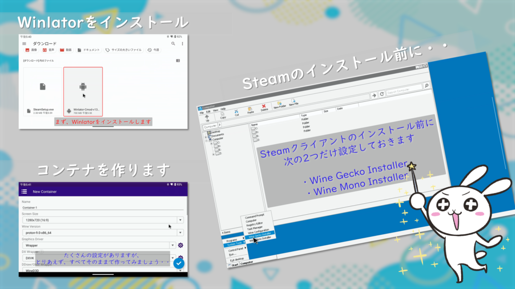Screen dimensions: 515x289
Task: Open the hamburger menu in Downloads app
Action: point(24,44)
